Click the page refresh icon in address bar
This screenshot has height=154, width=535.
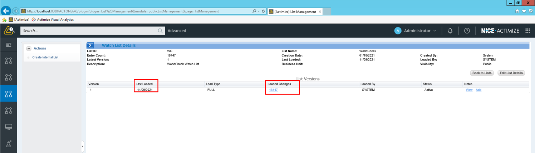(x=264, y=11)
